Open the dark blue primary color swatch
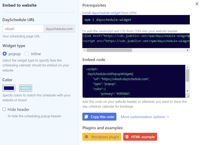 (x=9, y=88)
